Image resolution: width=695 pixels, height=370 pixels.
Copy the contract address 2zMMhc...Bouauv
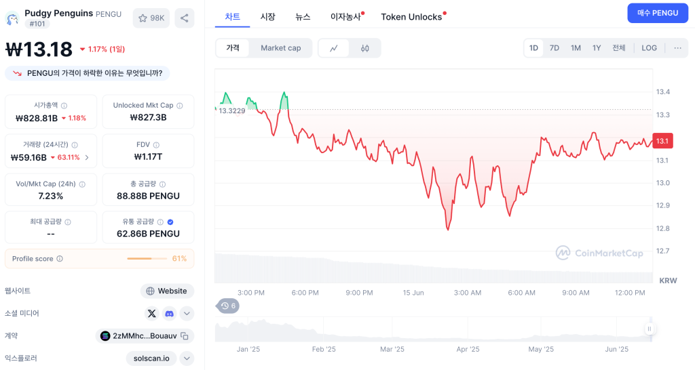click(185, 336)
